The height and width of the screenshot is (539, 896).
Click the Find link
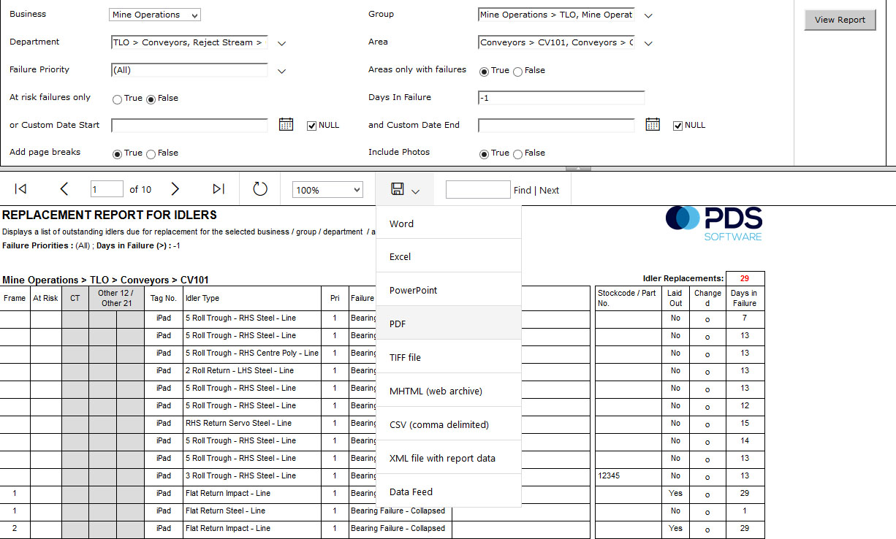(x=523, y=190)
